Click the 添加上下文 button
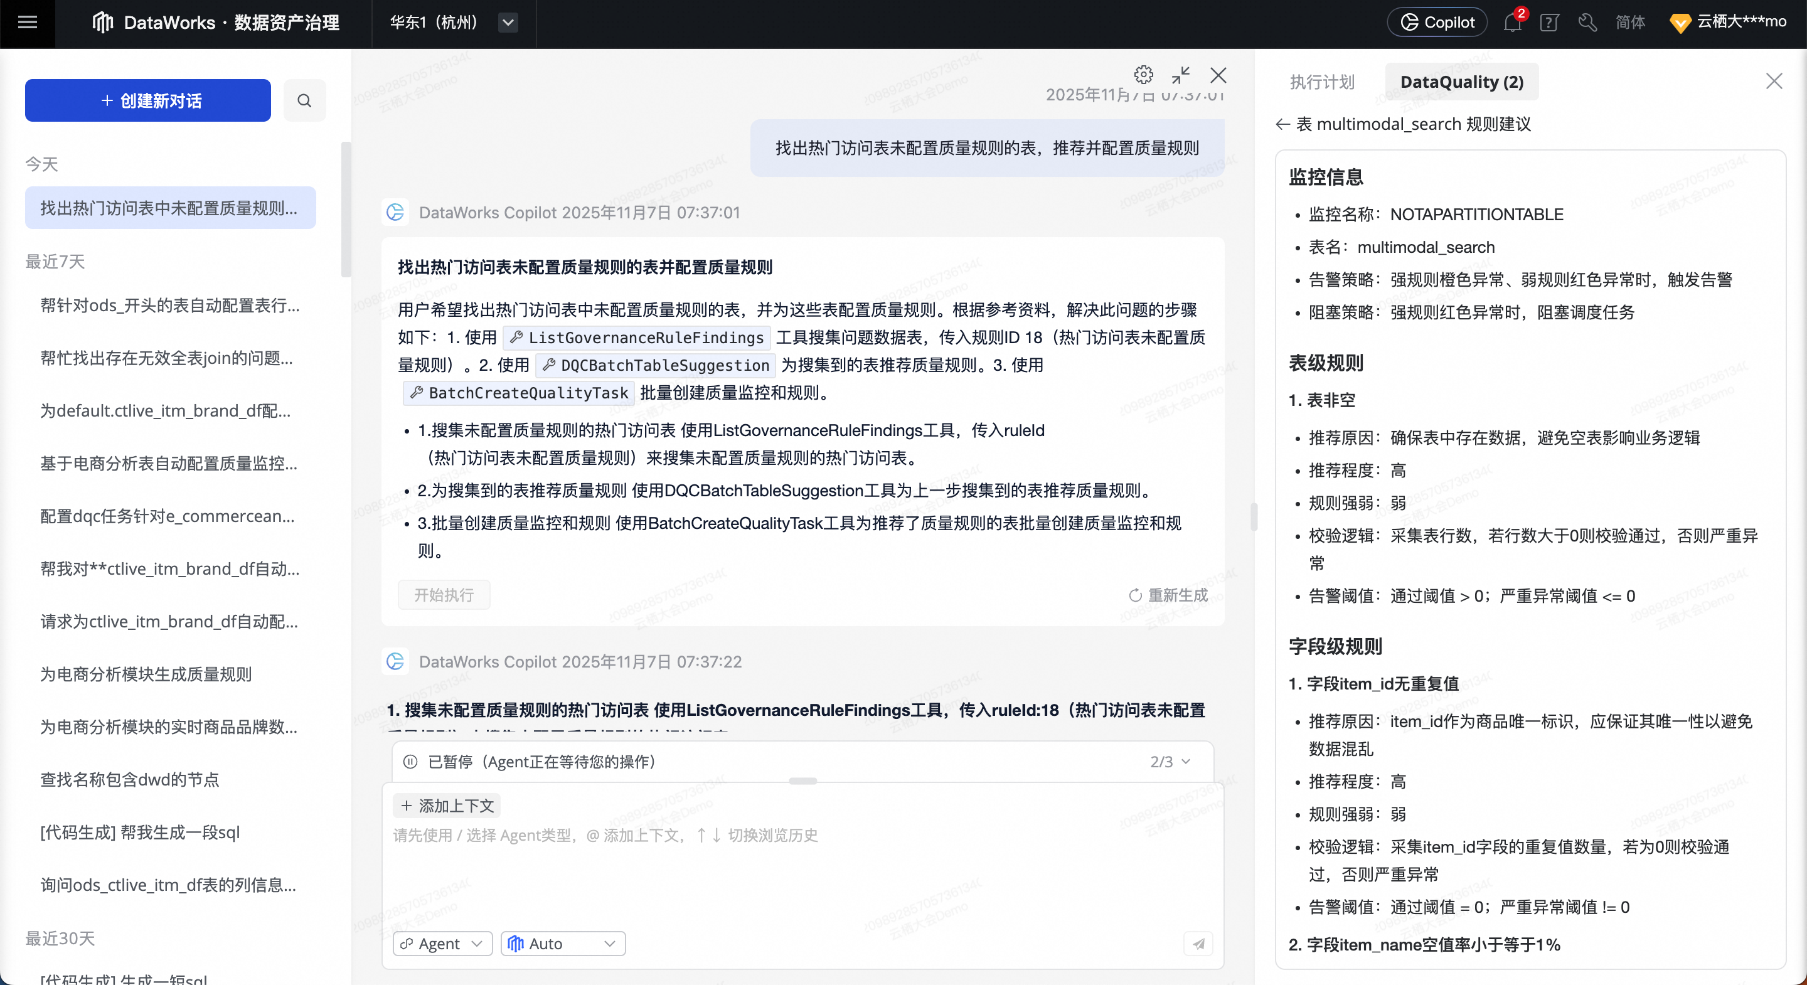Image resolution: width=1807 pixels, height=985 pixels. pos(447,806)
